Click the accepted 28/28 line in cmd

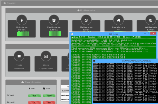coord(125,83)
